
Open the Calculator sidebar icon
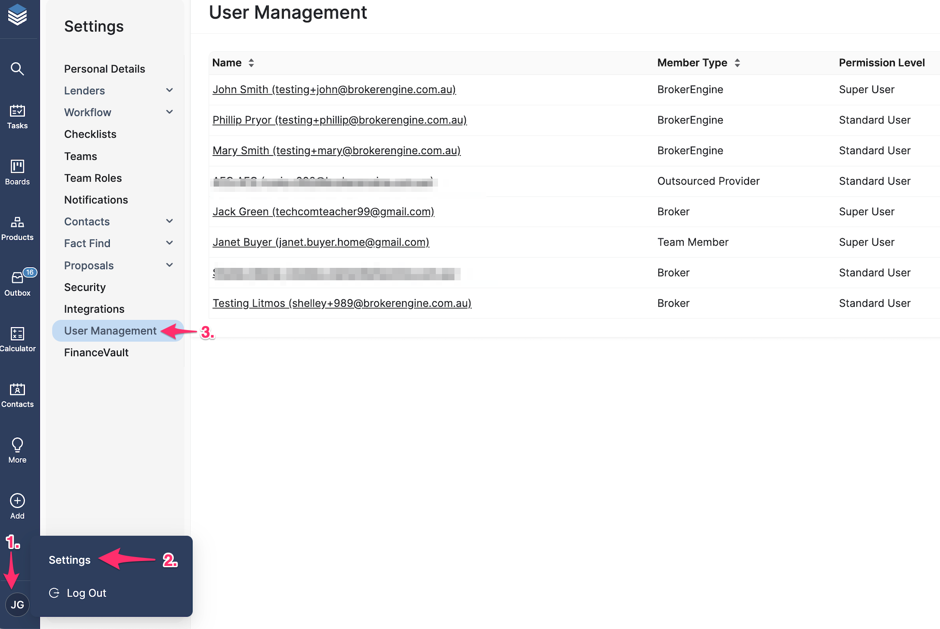[x=17, y=339]
